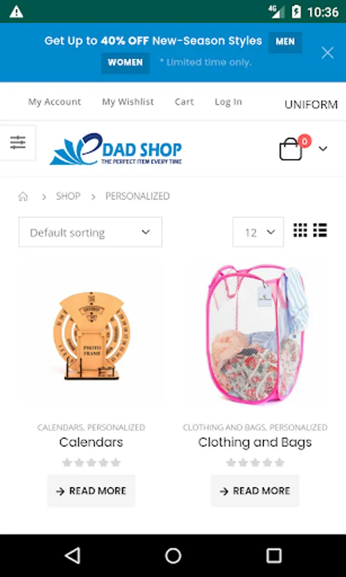The width and height of the screenshot is (346, 577).
Task: Open My Wishlist menu link
Action: click(x=128, y=102)
